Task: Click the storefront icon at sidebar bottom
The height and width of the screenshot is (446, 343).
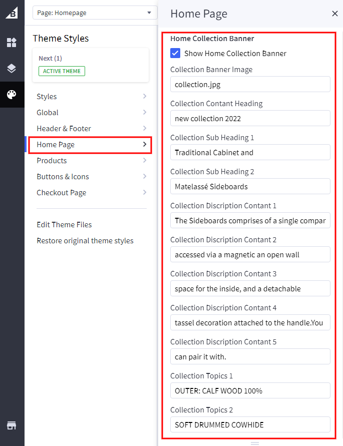Action: [12, 425]
